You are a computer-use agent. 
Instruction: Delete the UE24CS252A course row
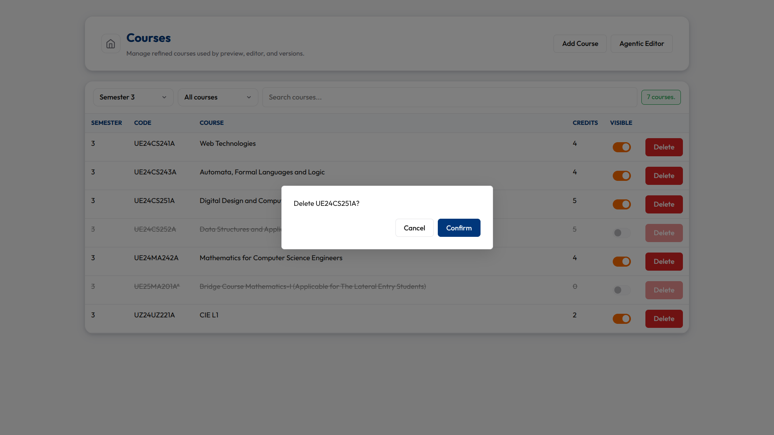(664, 233)
